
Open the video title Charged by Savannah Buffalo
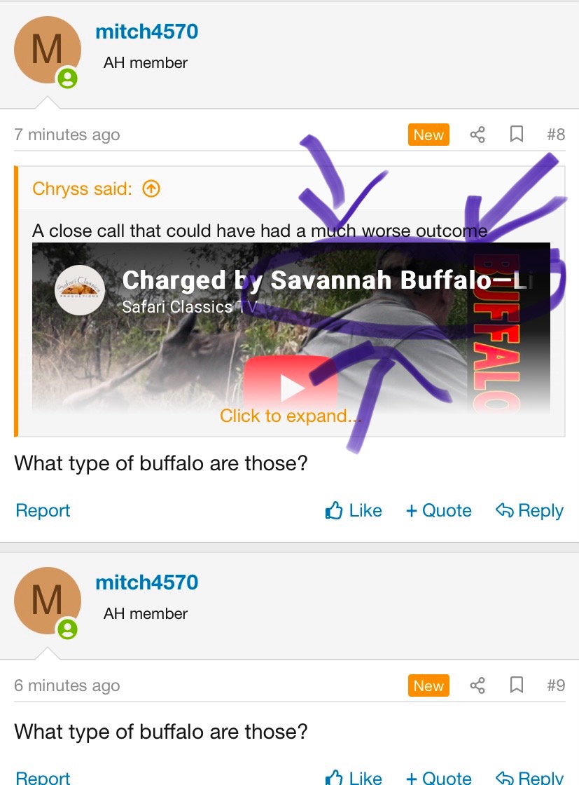point(324,280)
